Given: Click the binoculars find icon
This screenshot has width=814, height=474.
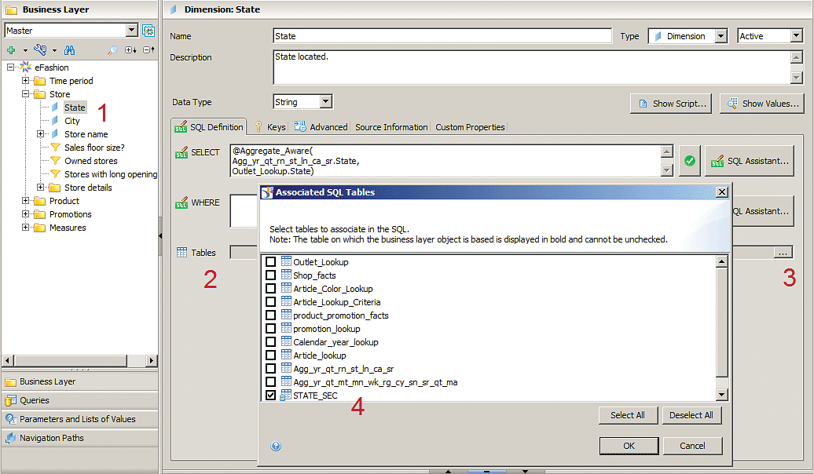Looking at the screenshot, I should tap(69, 50).
